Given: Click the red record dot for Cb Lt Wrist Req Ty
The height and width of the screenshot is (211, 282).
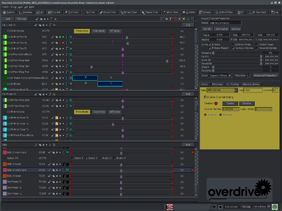Looking at the screenshot, I should point(60,43).
